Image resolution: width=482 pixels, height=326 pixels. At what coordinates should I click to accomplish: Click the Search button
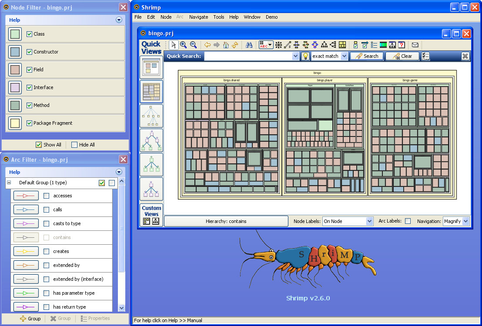tap(367, 56)
